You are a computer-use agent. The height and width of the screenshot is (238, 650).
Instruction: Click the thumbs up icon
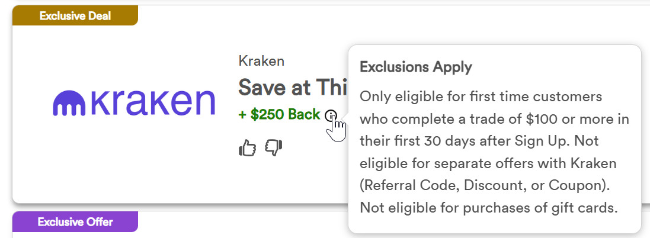coord(247,148)
